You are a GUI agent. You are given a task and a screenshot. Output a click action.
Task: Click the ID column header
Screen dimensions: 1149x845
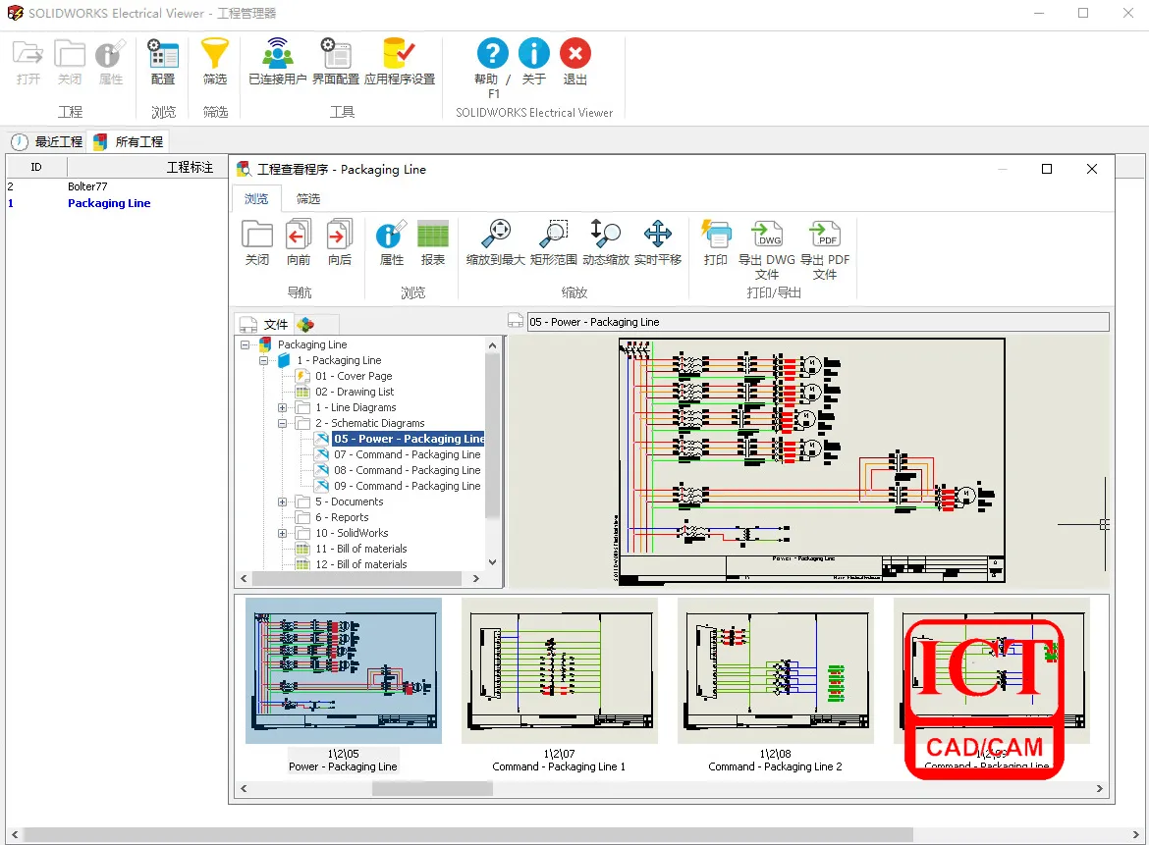tap(36, 167)
